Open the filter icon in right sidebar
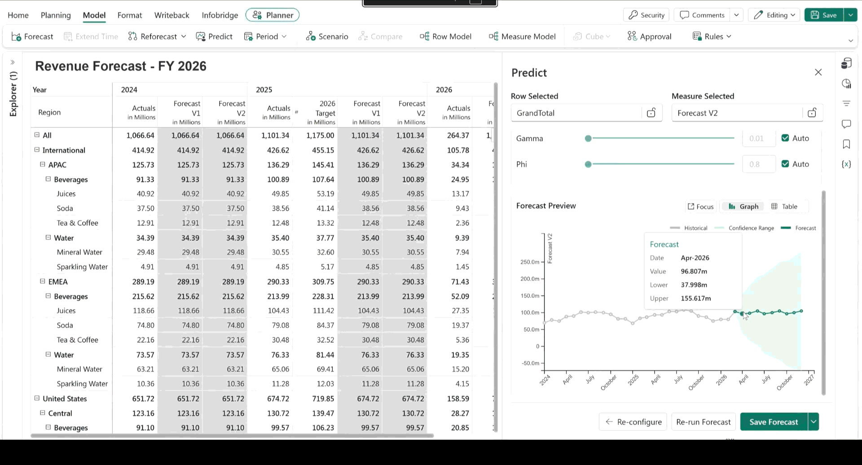This screenshot has width=862, height=465. [x=846, y=104]
